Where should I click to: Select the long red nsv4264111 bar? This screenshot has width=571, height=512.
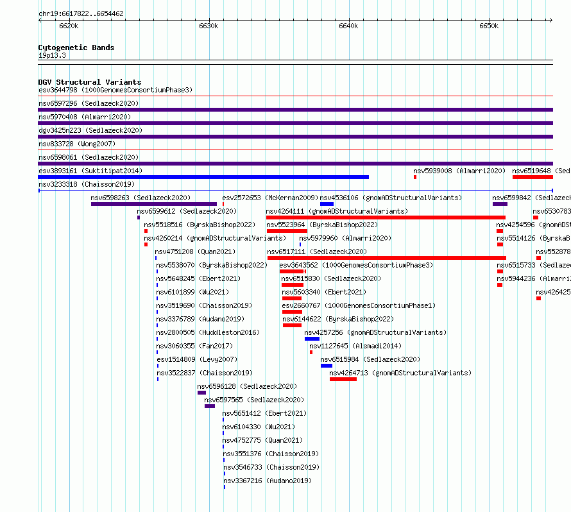coord(386,218)
